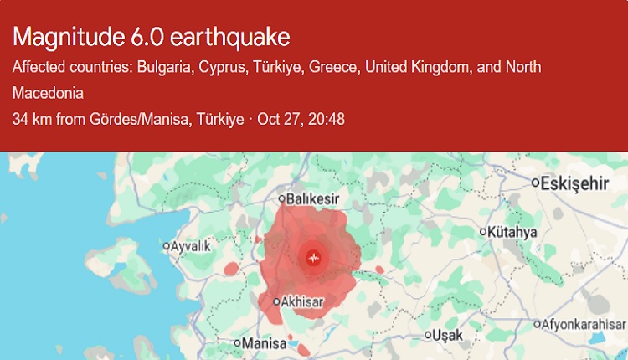Click the small red spot right of shake zone
Viewport: 628px width, 360px height.
pyautogui.click(x=379, y=270)
